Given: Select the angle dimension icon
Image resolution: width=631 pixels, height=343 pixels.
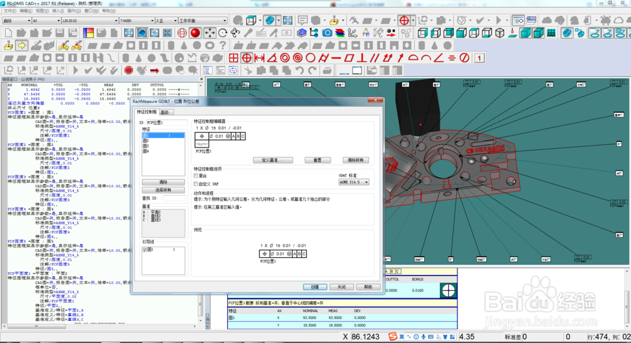Looking at the screenshot, I should click(272, 58).
